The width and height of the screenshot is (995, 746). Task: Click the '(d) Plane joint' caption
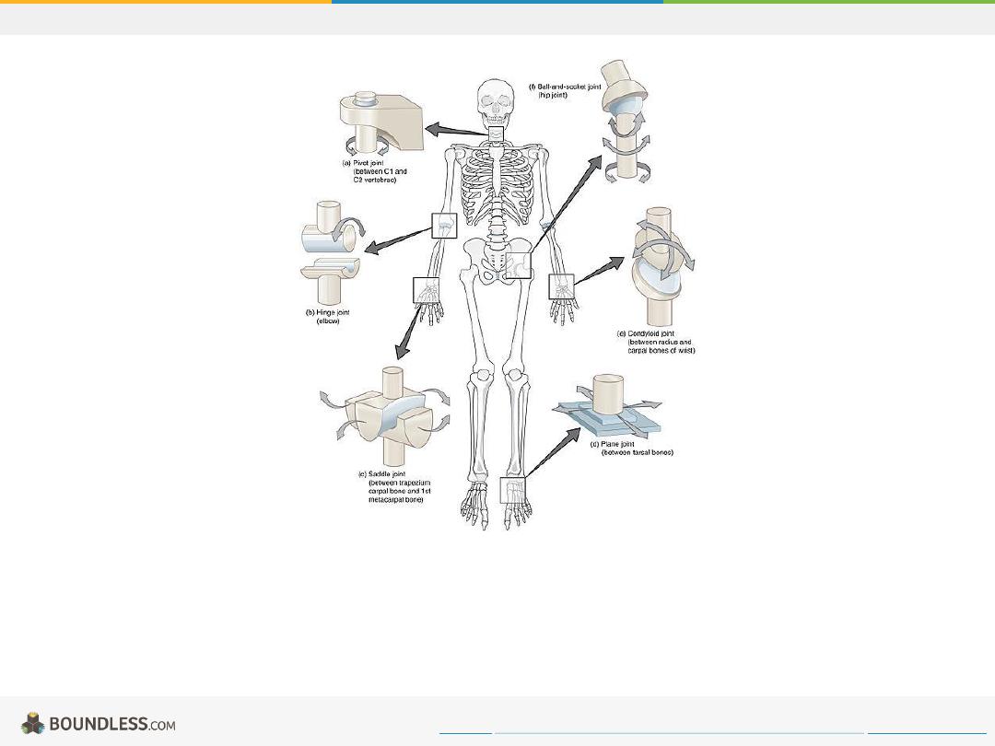tap(631, 448)
